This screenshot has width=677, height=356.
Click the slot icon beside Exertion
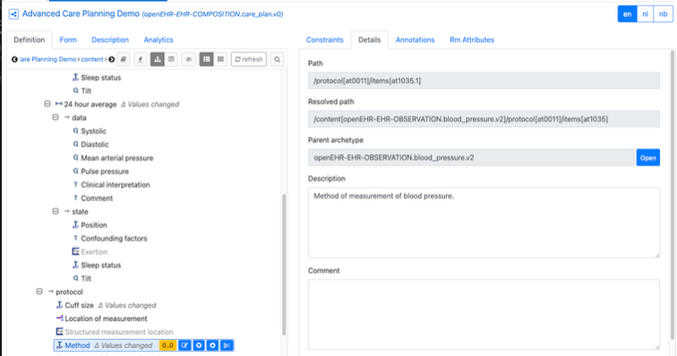tap(75, 251)
